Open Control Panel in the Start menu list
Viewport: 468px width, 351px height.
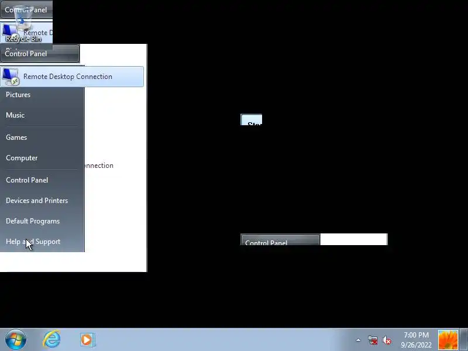[27, 180]
